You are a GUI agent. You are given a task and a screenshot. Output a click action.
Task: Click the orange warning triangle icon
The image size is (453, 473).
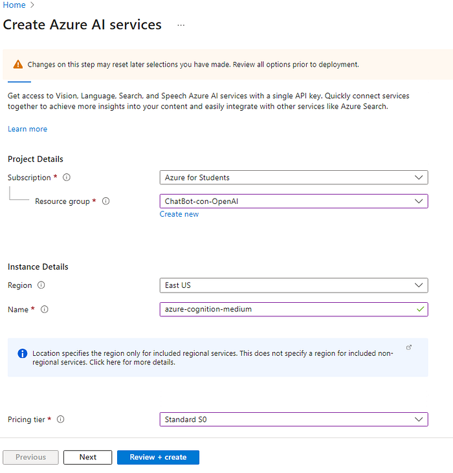(18, 65)
